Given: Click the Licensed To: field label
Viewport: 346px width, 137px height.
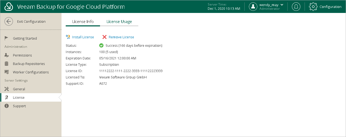Looking at the screenshot, I should (x=75, y=77).
